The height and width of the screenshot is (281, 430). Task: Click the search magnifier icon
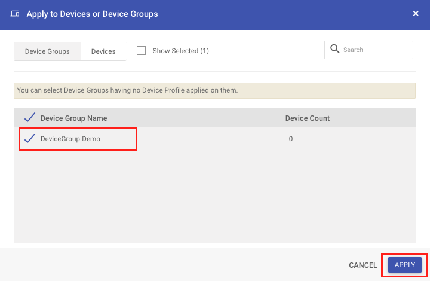coord(334,49)
